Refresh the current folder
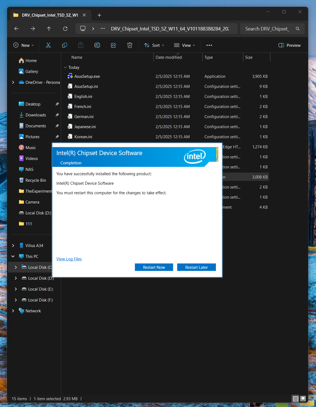 coord(65,29)
